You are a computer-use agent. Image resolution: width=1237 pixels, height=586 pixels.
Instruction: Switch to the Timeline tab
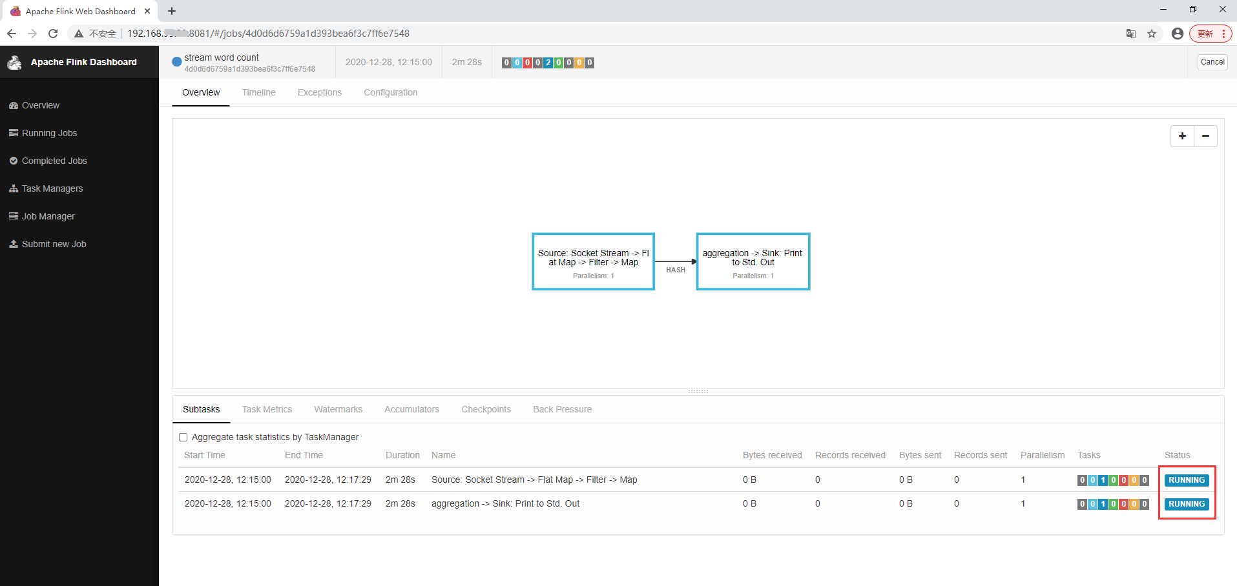tap(258, 92)
